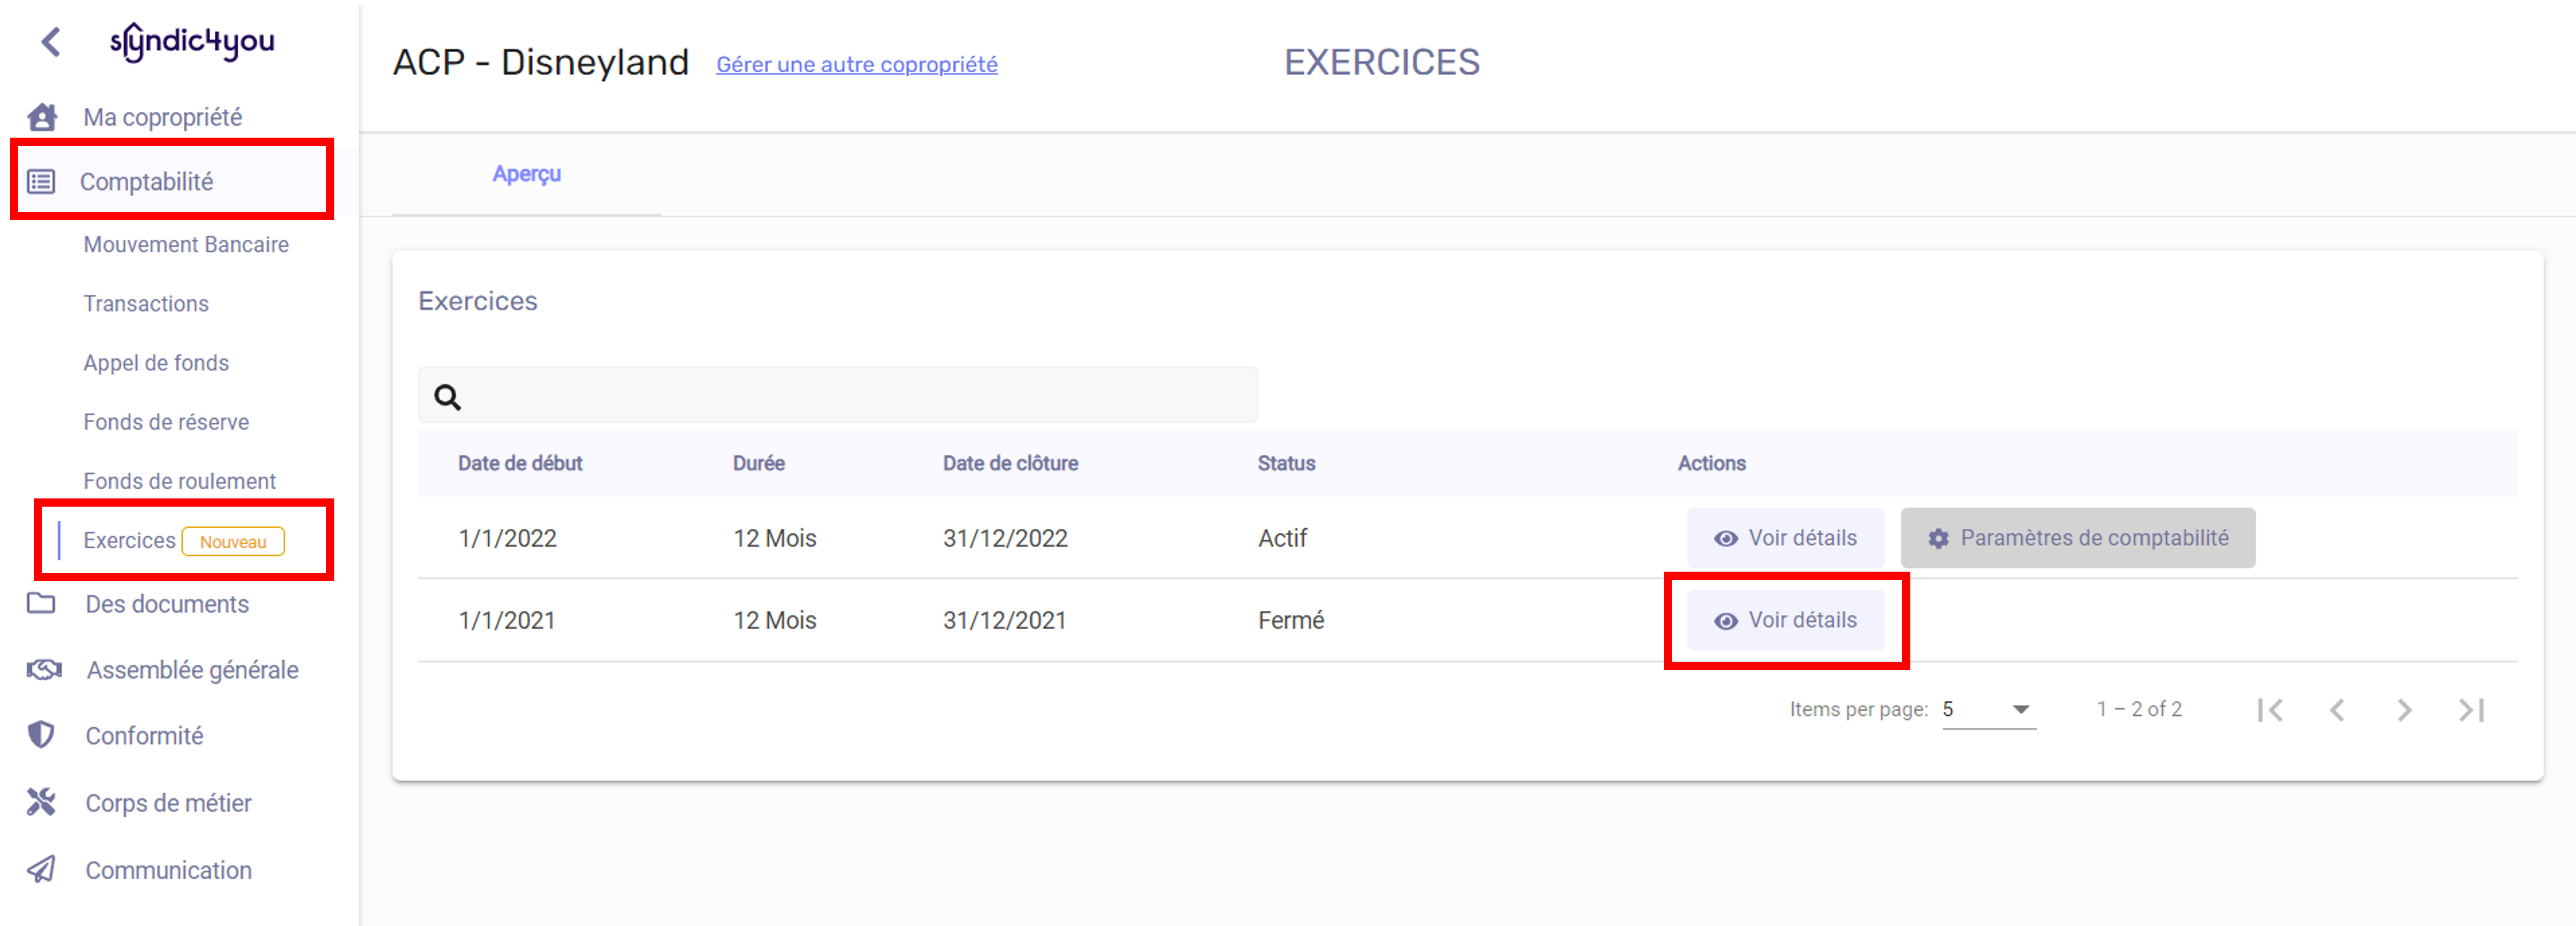Open Des documents section
Image resolution: width=2576 pixels, height=926 pixels.
(x=167, y=604)
